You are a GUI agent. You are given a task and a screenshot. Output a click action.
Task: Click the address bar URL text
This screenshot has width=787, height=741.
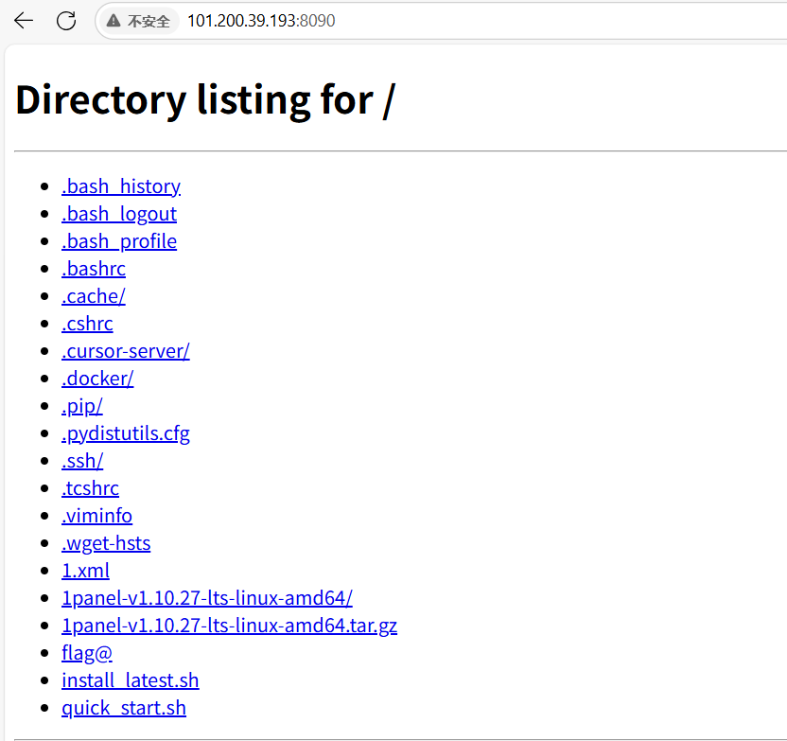click(x=261, y=21)
